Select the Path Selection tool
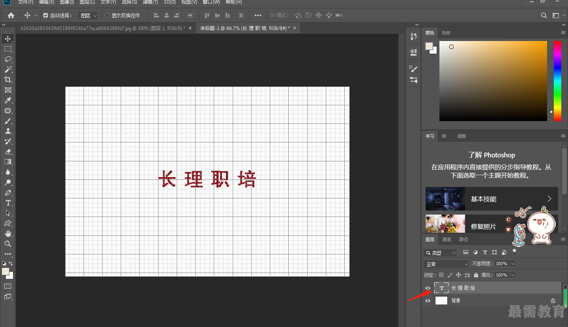Screen dimensions: 568x327 coord(8,213)
